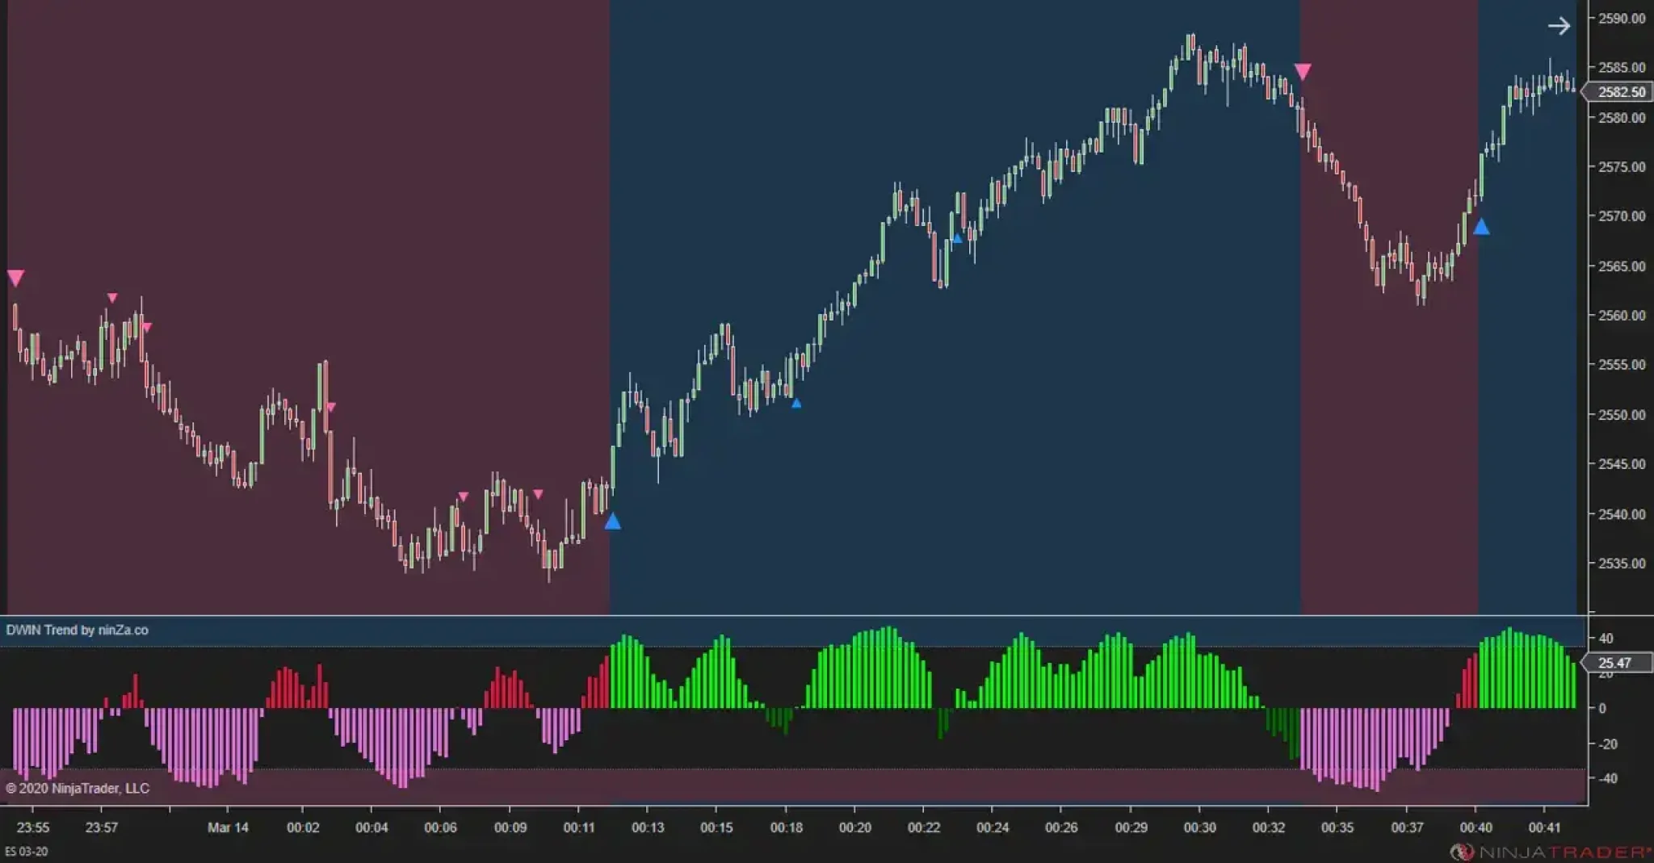This screenshot has height=863, width=1654.
Task: Select the DWIN Trend by ninZa.co indicator label
Action: point(78,630)
